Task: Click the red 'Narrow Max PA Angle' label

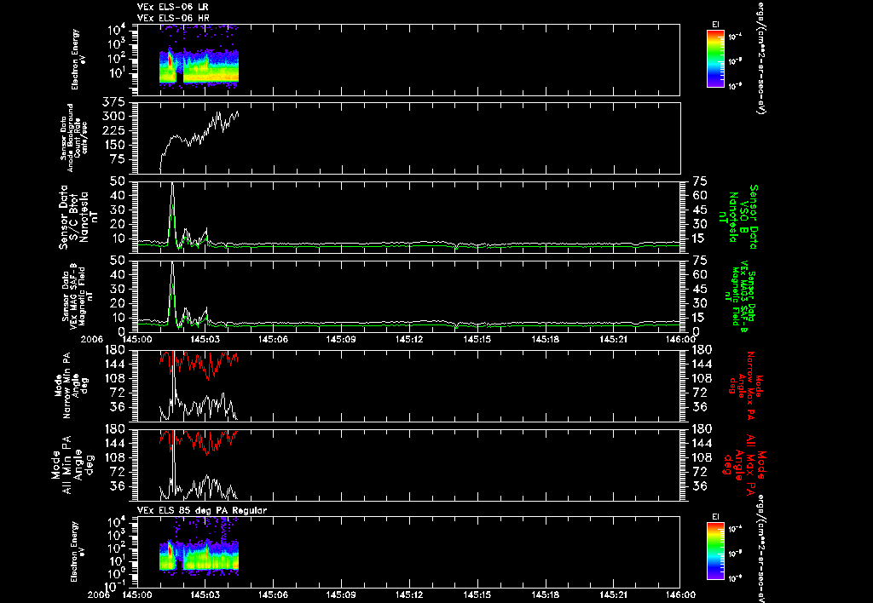Action: point(745,386)
